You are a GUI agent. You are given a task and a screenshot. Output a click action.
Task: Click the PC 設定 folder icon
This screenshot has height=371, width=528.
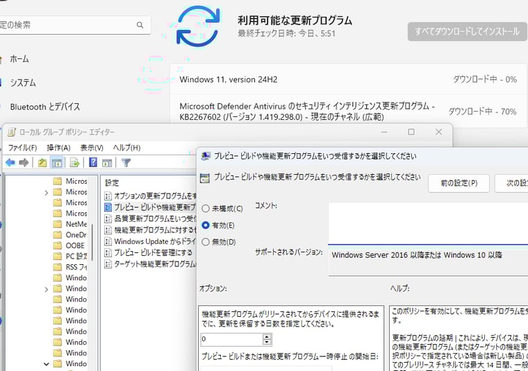point(58,257)
